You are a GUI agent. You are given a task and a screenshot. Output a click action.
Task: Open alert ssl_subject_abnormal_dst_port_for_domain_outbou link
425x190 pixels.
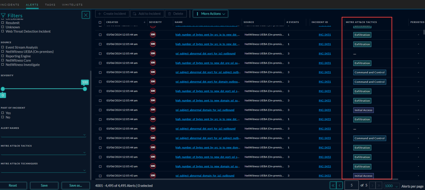[208, 82]
